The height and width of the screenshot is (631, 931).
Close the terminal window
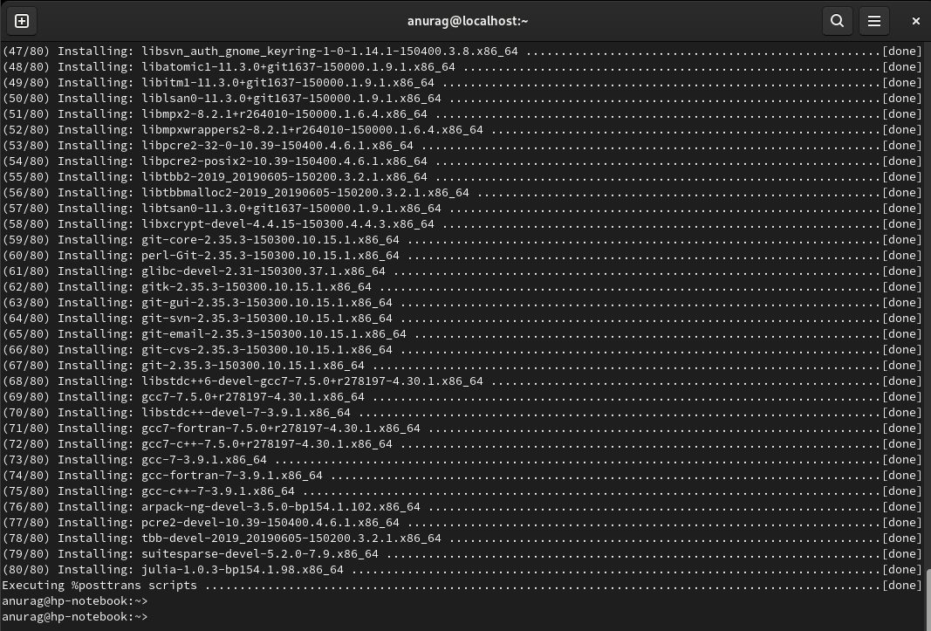point(915,22)
